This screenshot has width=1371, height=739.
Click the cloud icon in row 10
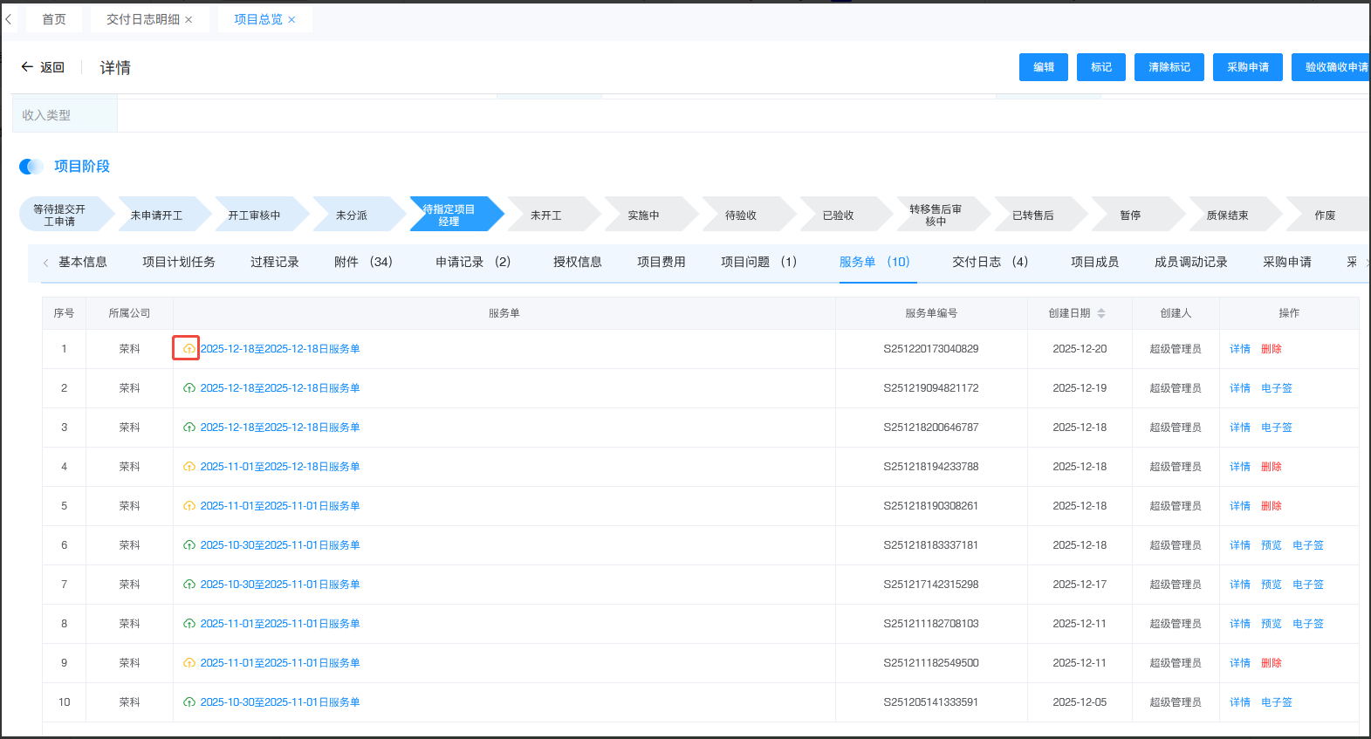click(189, 702)
